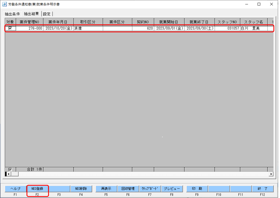Viewport: 280px width, 198px height.
Task: Click the 合計 1件 total cell
Action: click(30, 170)
